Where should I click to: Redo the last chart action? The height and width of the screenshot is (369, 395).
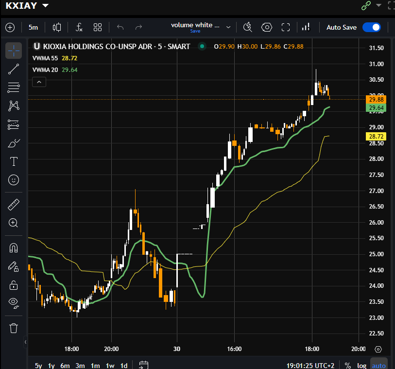coord(138,28)
